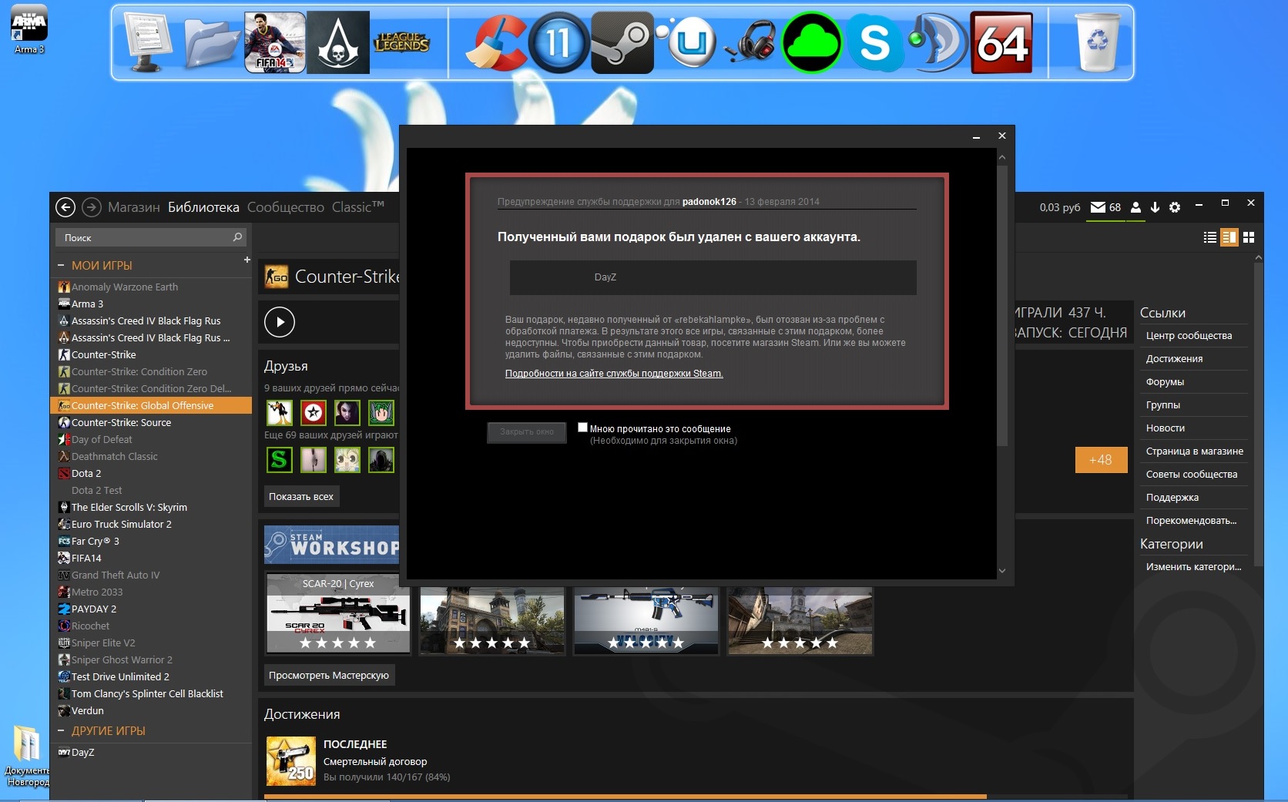Open the SCAR-20 Cyrex workshop thumbnail

(337, 613)
